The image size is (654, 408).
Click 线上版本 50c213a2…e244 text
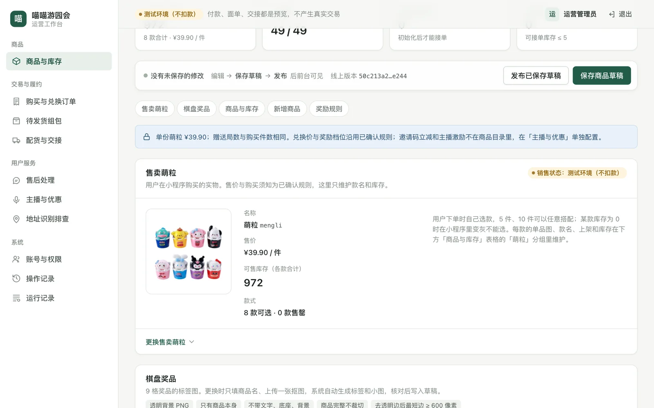369,76
